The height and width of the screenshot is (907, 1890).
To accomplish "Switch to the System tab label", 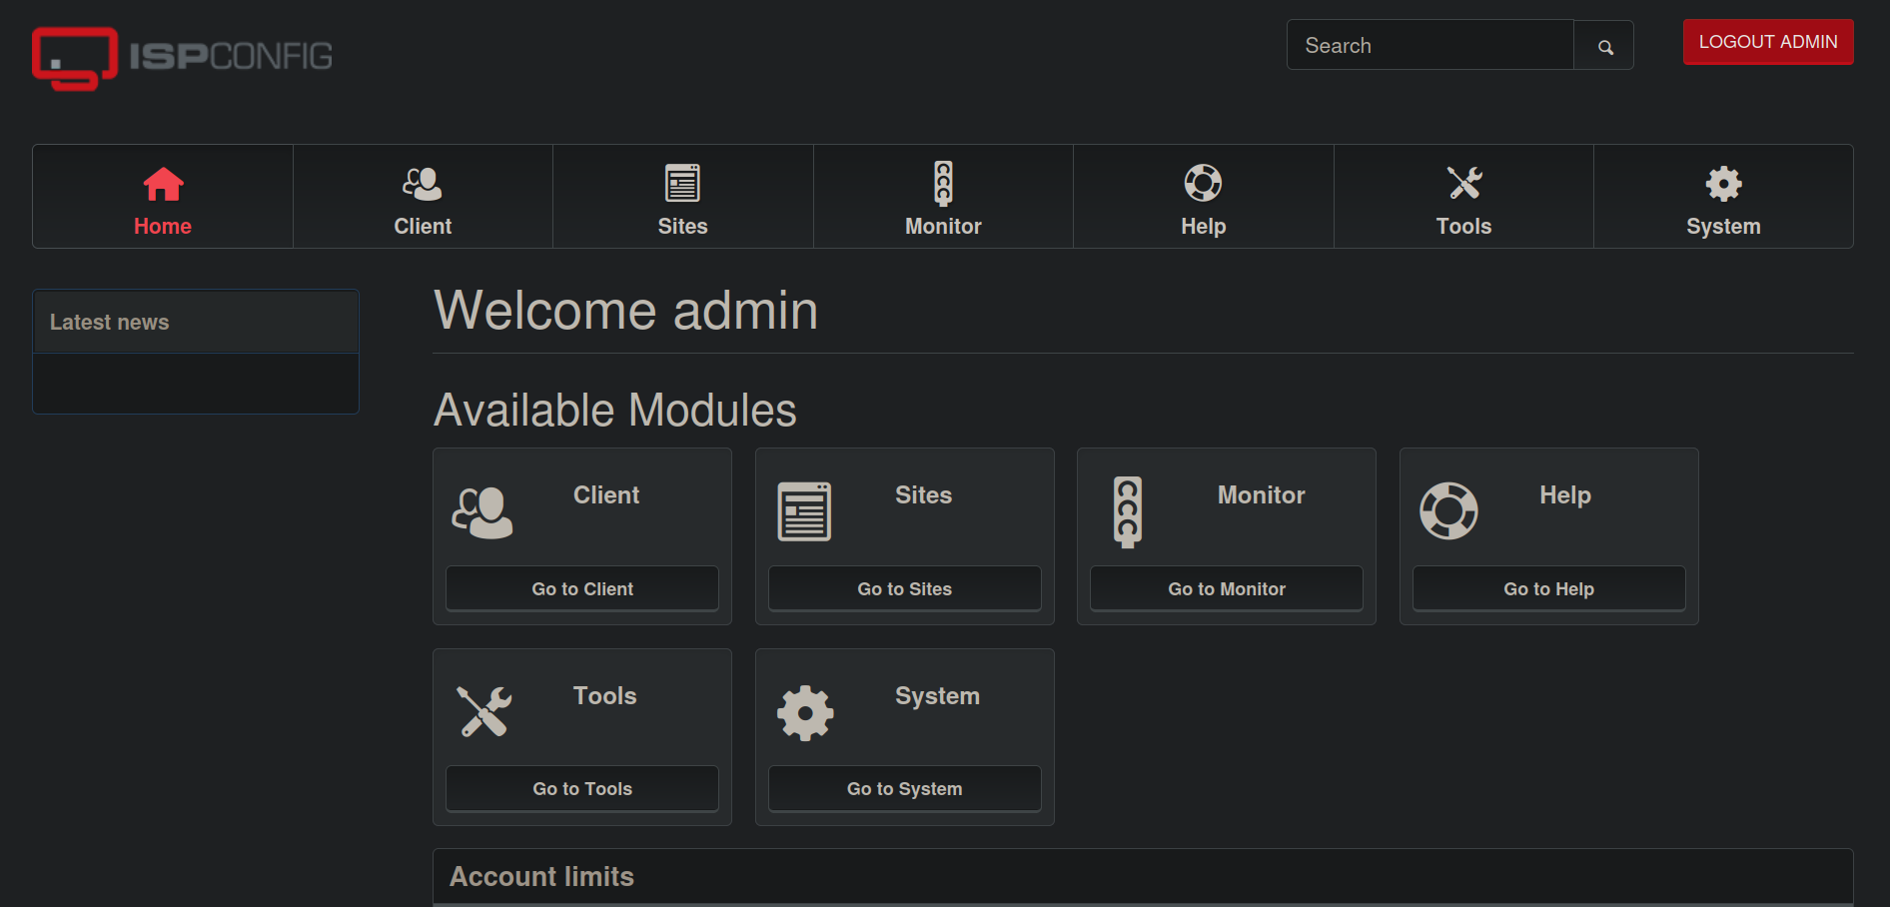I will tap(1724, 227).
